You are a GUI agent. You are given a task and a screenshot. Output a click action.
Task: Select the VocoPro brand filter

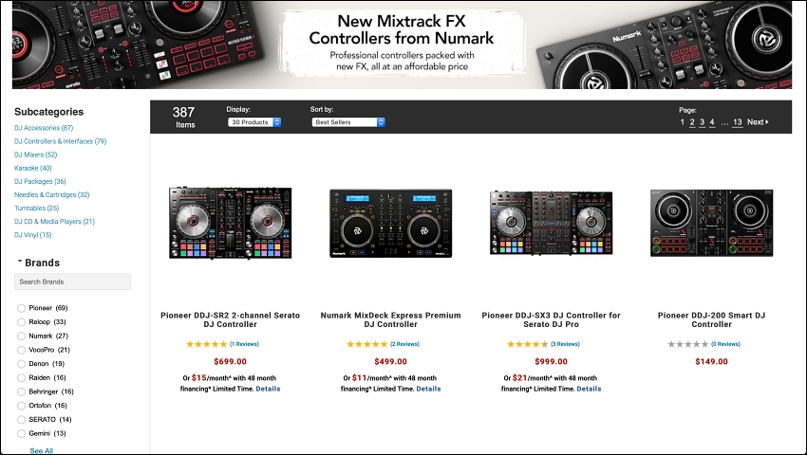[x=21, y=350]
